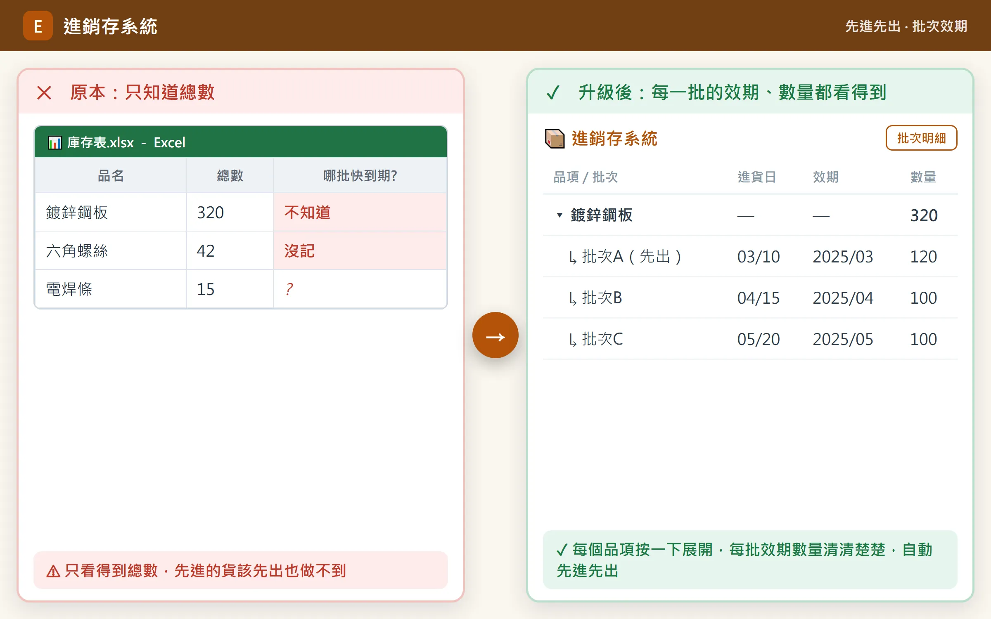991x619 pixels.
Task: Click the 鍍鋅鋼板 item name in system table
Action: [x=602, y=215]
